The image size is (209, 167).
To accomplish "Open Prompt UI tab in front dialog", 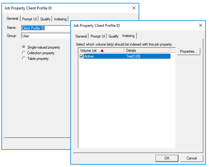I will tap(97, 36).
